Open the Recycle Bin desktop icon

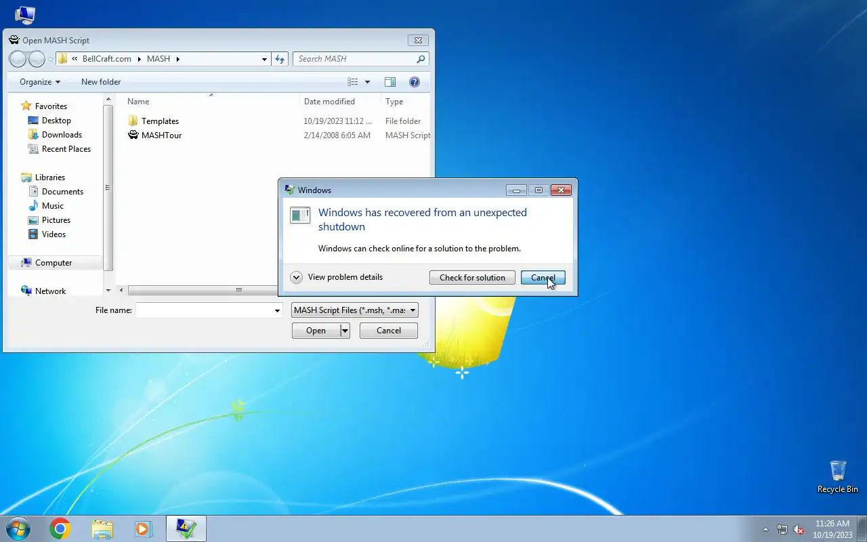(838, 477)
